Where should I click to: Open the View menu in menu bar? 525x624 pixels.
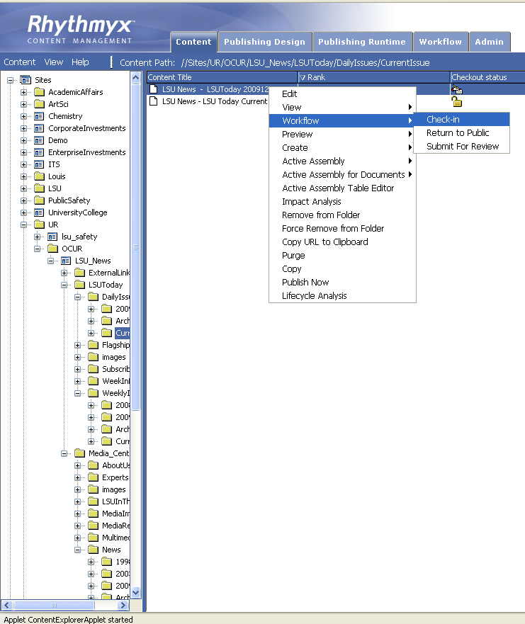(54, 62)
